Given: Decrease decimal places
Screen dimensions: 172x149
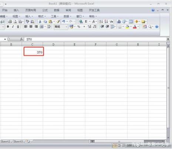Looking at the screenshot, I should [94, 27].
